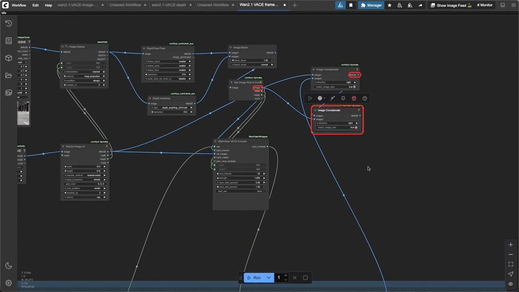
Task: Click the Manager button
Action: [371, 5]
